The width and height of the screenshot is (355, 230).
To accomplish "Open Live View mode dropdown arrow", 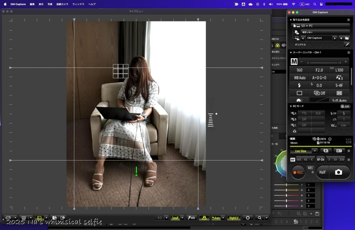I will (315, 151).
